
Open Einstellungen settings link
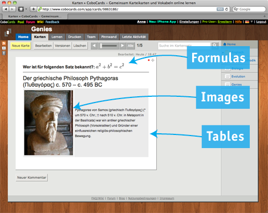click(189, 22)
